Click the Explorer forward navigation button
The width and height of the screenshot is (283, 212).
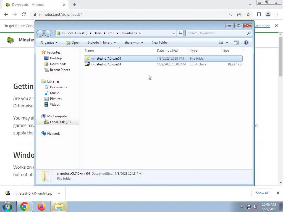point(48,33)
